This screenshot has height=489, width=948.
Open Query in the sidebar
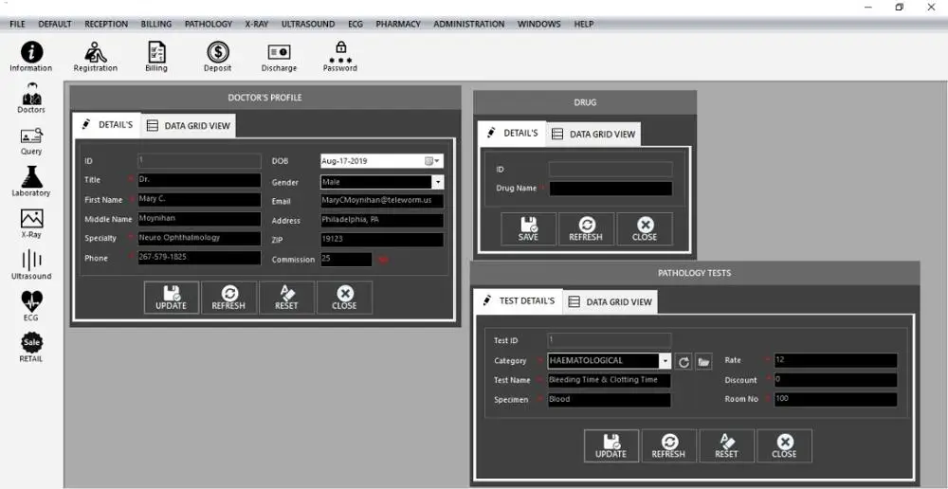[x=31, y=140]
